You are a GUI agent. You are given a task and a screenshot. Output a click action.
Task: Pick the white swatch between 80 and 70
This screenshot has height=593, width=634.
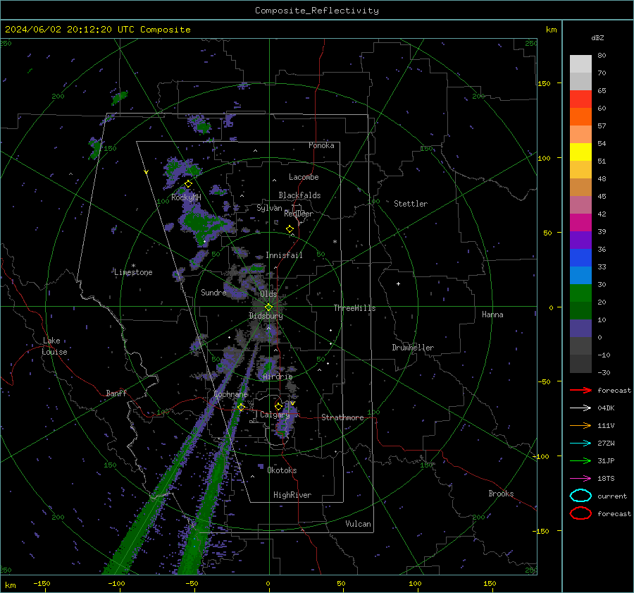pos(580,64)
